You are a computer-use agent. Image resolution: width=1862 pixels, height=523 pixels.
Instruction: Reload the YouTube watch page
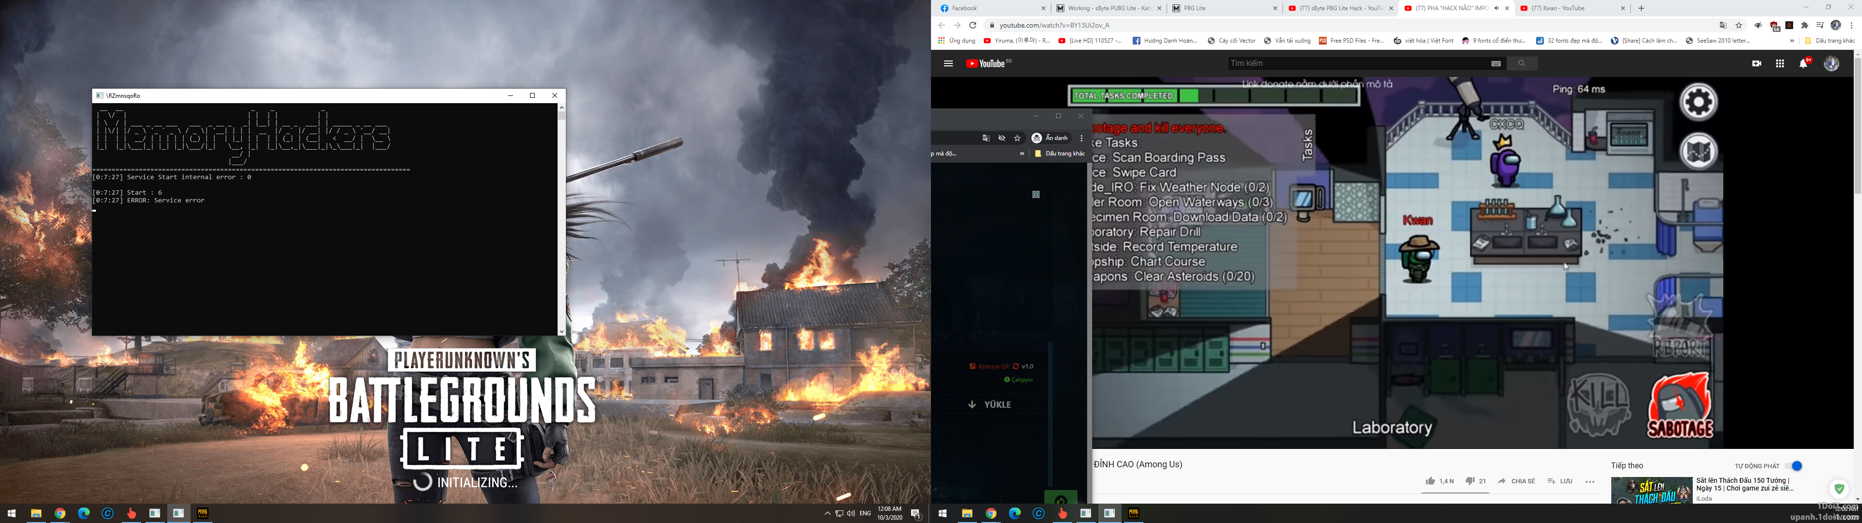point(973,25)
